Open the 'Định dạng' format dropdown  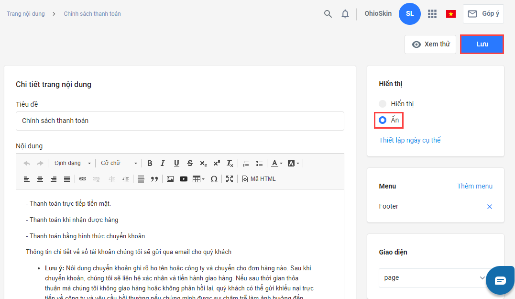click(72, 163)
